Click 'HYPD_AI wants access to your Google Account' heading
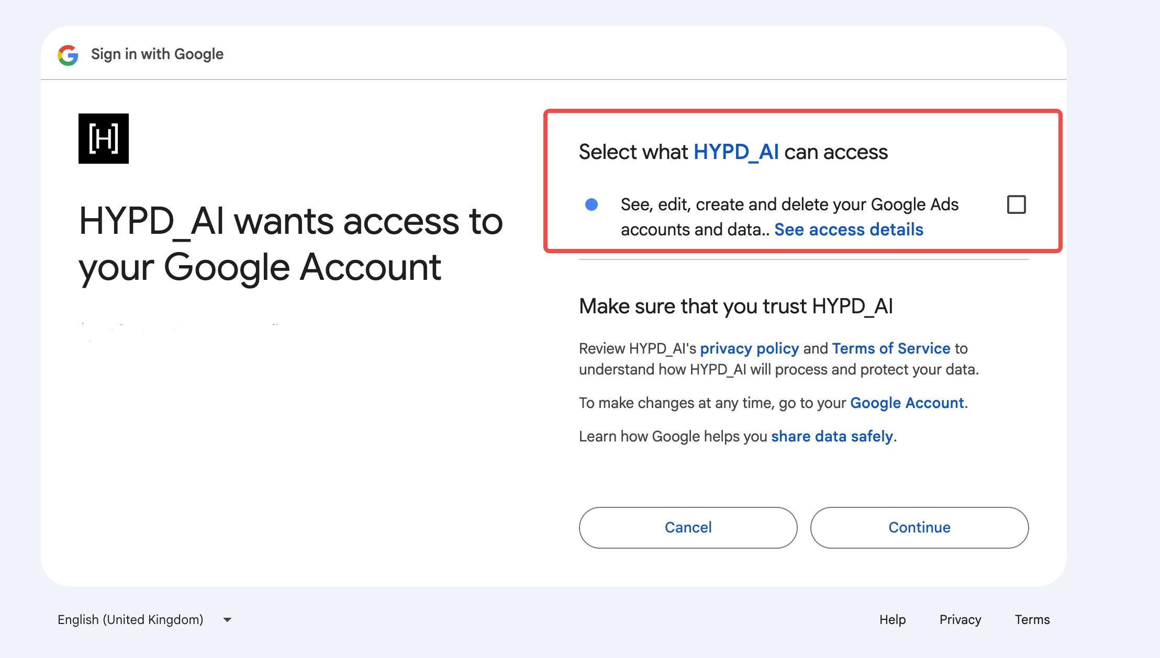1160x658 pixels. click(291, 244)
